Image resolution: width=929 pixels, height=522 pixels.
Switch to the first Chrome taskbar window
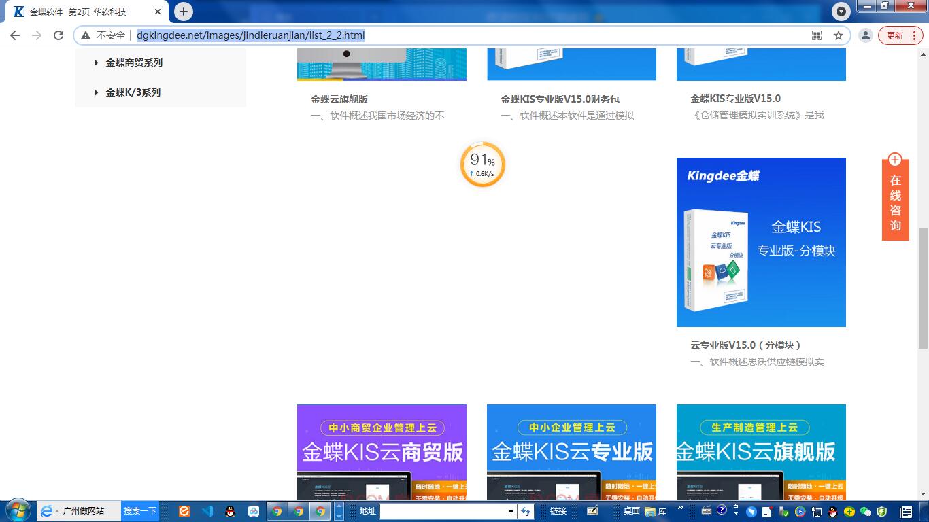[x=277, y=511]
